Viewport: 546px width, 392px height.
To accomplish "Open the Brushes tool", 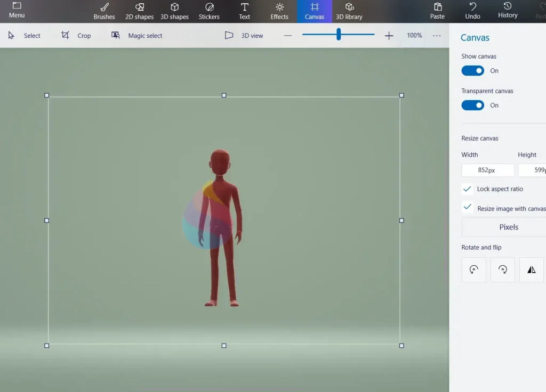I will 104,11.
